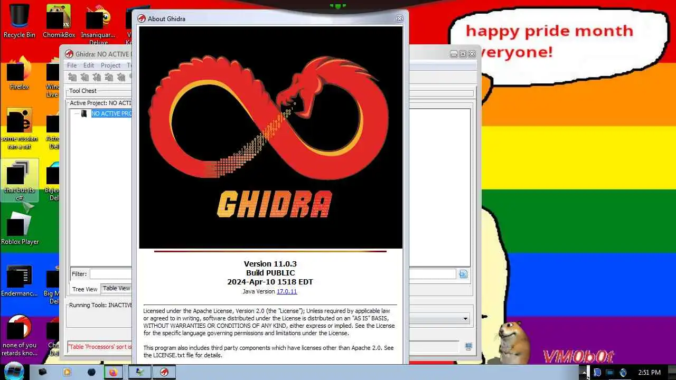This screenshot has height=380, width=676.
Task: Open Roblox Player desktop shortcut
Action: pos(20,228)
